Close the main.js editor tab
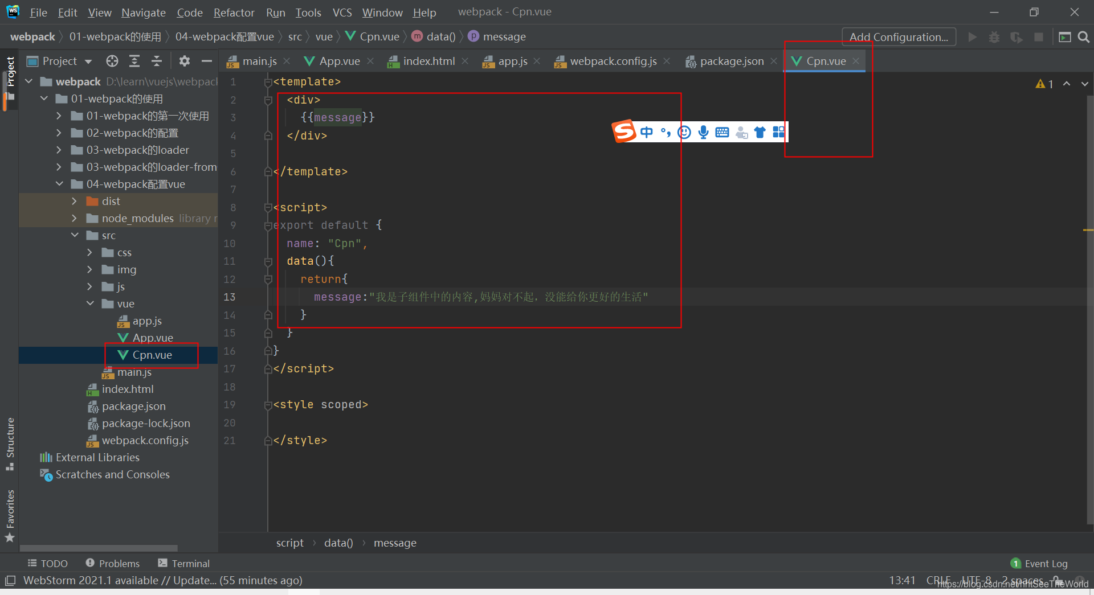This screenshot has width=1094, height=595. point(287,61)
